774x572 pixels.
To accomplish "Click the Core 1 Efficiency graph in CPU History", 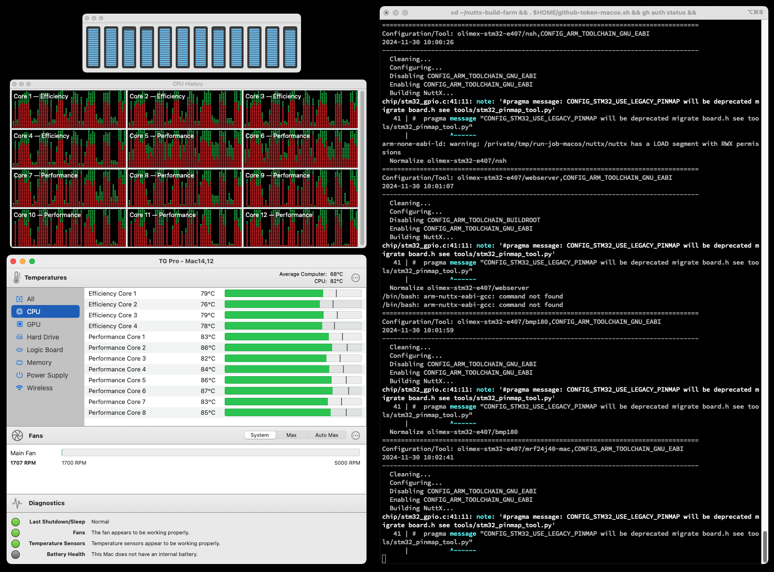I will pos(69,109).
